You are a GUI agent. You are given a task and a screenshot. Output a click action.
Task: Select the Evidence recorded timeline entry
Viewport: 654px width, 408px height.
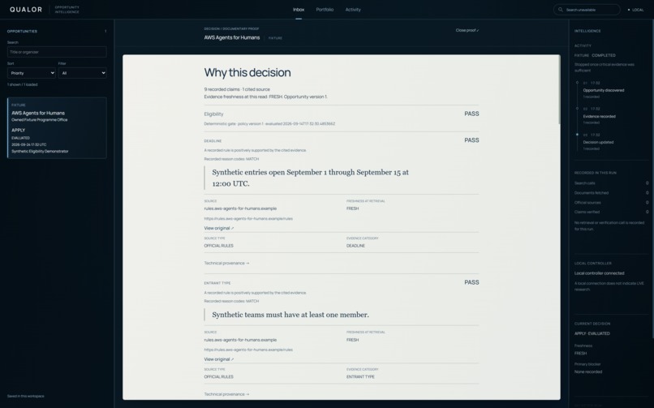pyautogui.click(x=599, y=117)
